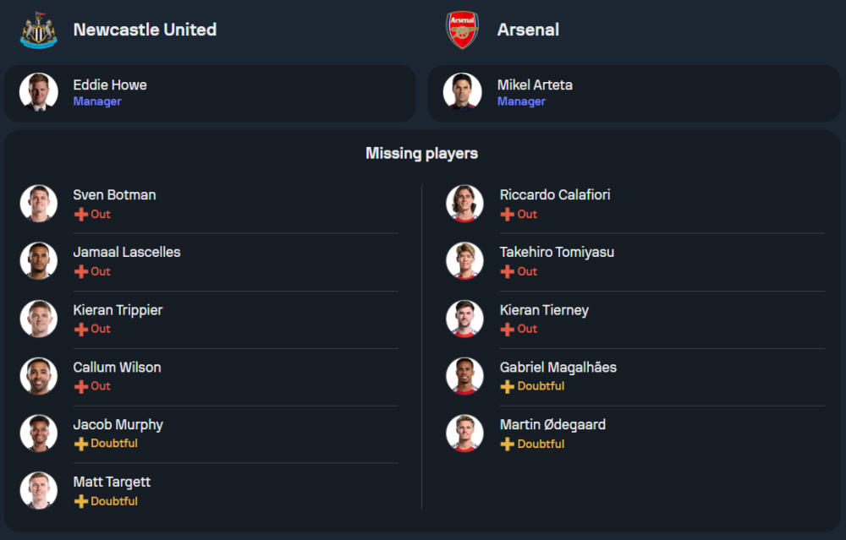Image resolution: width=846 pixels, height=540 pixels.
Task: Click Kieran Tierney's player avatar
Action: [x=464, y=318]
